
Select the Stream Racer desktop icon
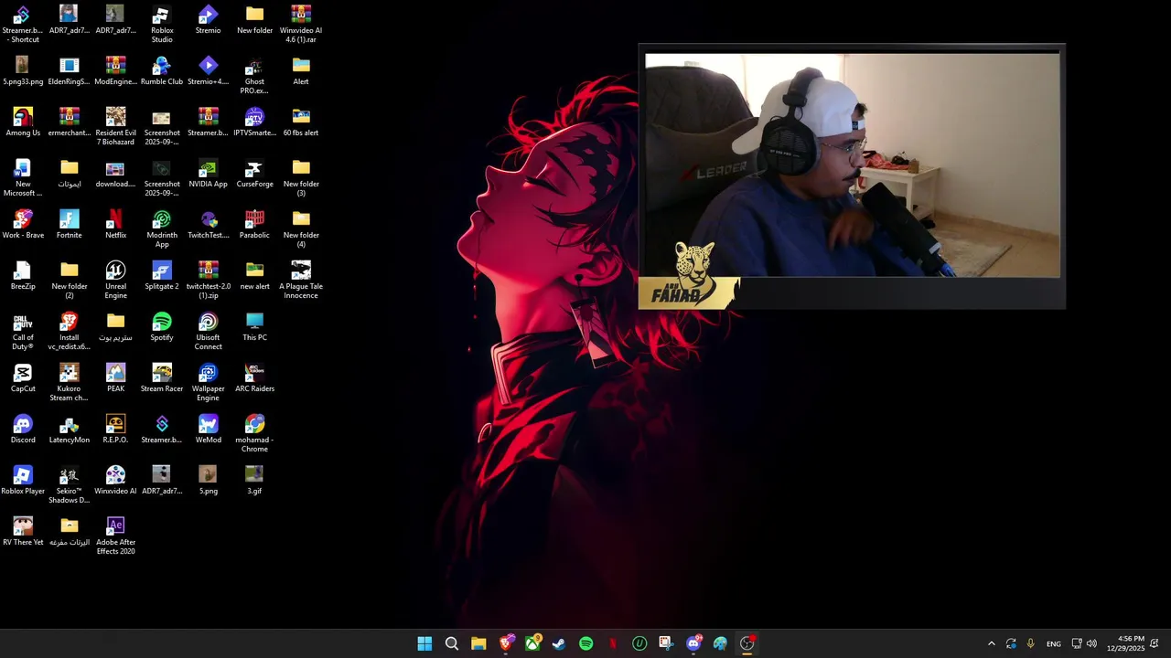[x=162, y=378]
